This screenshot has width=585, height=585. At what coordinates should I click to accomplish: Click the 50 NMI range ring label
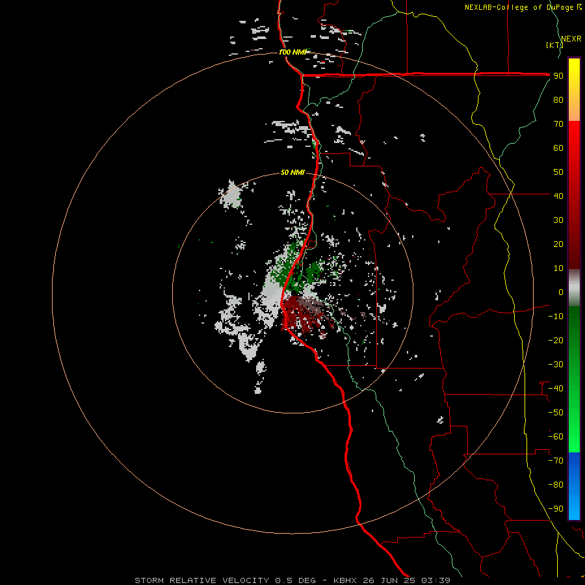292,172
